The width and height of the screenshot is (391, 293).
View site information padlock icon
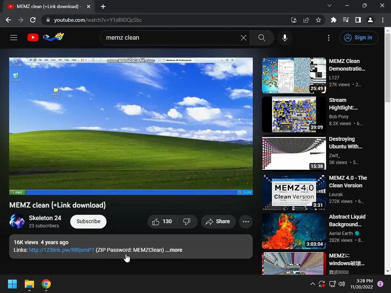pyautogui.click(x=48, y=20)
